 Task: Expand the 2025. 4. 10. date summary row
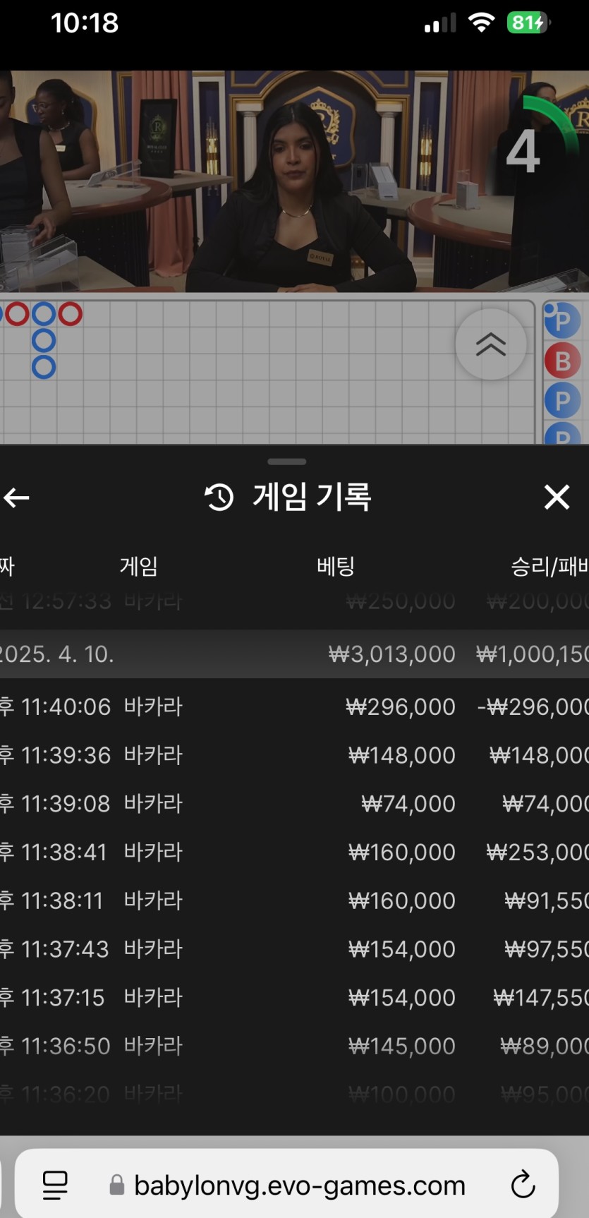coord(294,654)
